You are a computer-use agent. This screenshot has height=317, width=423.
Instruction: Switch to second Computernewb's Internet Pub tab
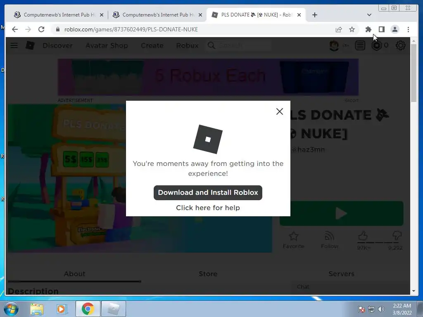pos(157,15)
